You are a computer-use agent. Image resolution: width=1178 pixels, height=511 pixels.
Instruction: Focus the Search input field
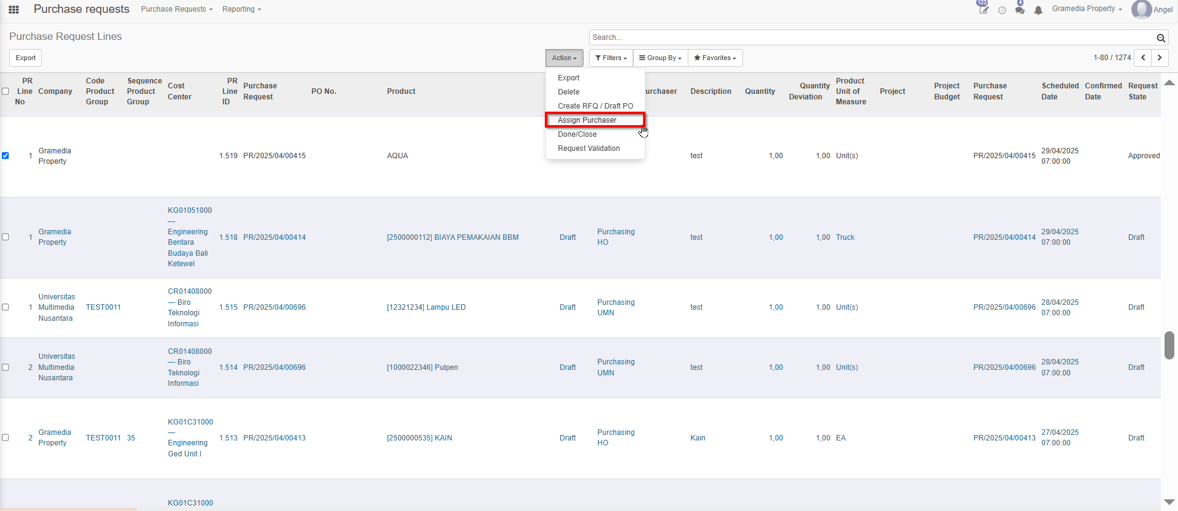[872, 37]
